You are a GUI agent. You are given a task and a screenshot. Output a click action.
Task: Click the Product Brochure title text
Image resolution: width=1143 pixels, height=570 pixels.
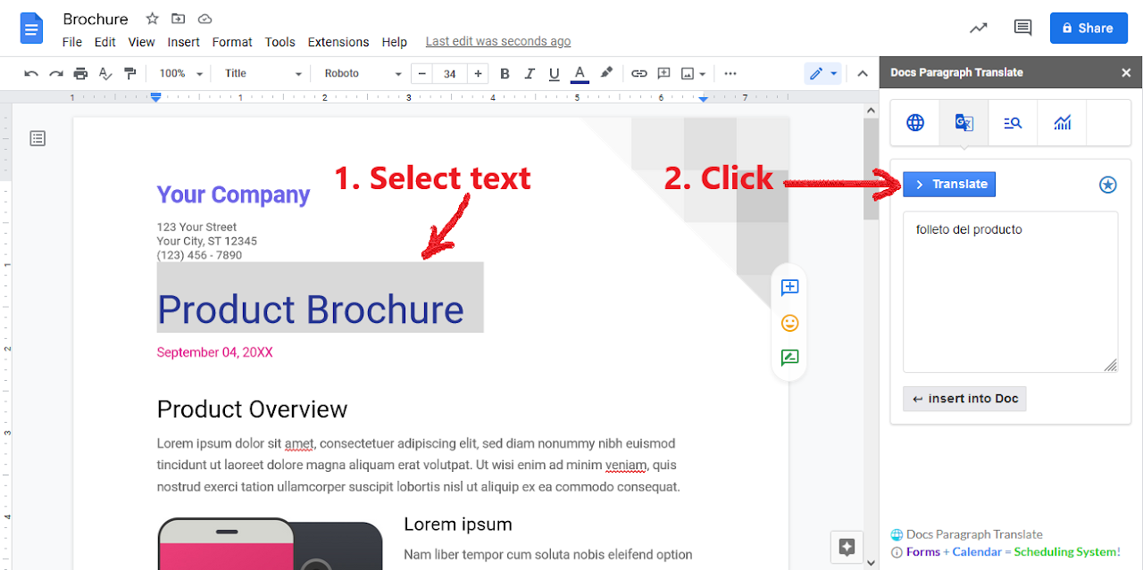coord(311,309)
